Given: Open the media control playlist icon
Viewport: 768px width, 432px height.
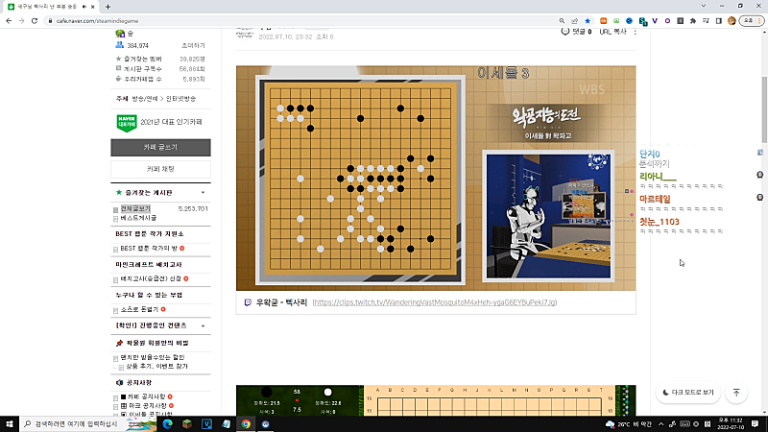Looking at the screenshot, I should [x=706, y=21].
